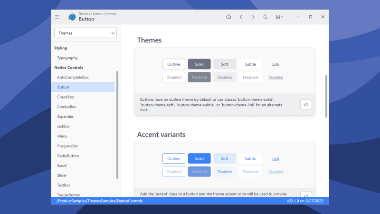Open the hamburger navigation menu
The width and height of the screenshot is (380, 214).
tap(57, 17)
